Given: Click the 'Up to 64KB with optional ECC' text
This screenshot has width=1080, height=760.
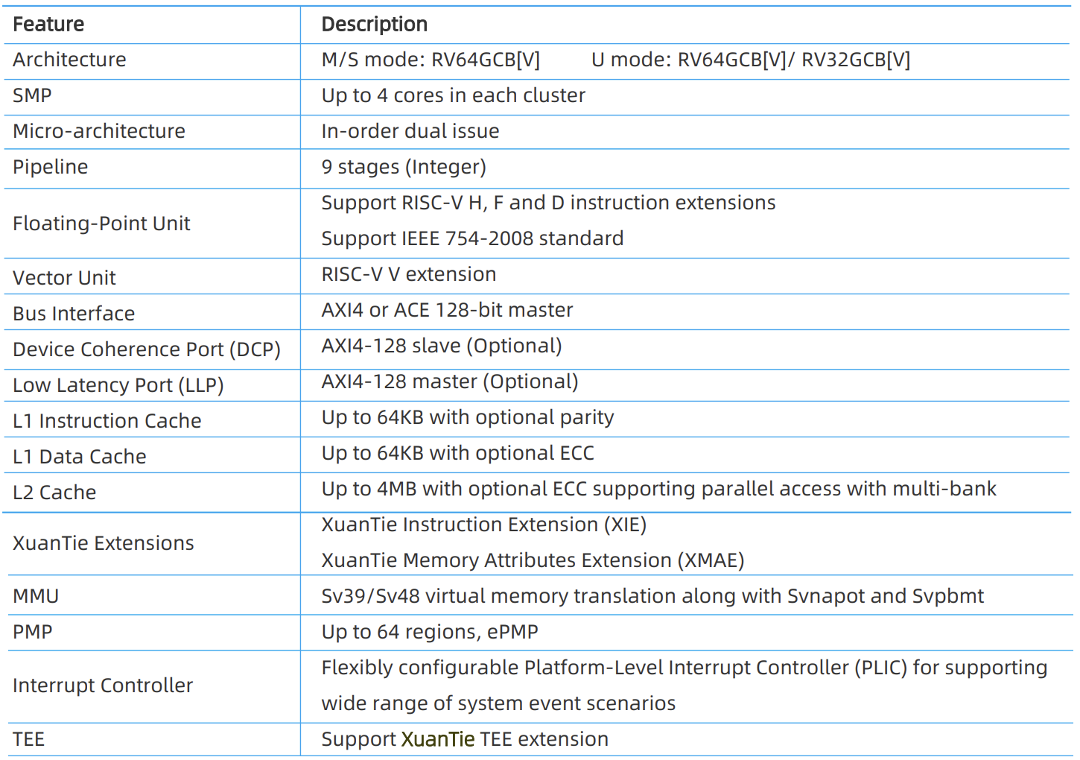Looking at the screenshot, I should pyautogui.click(x=457, y=453).
